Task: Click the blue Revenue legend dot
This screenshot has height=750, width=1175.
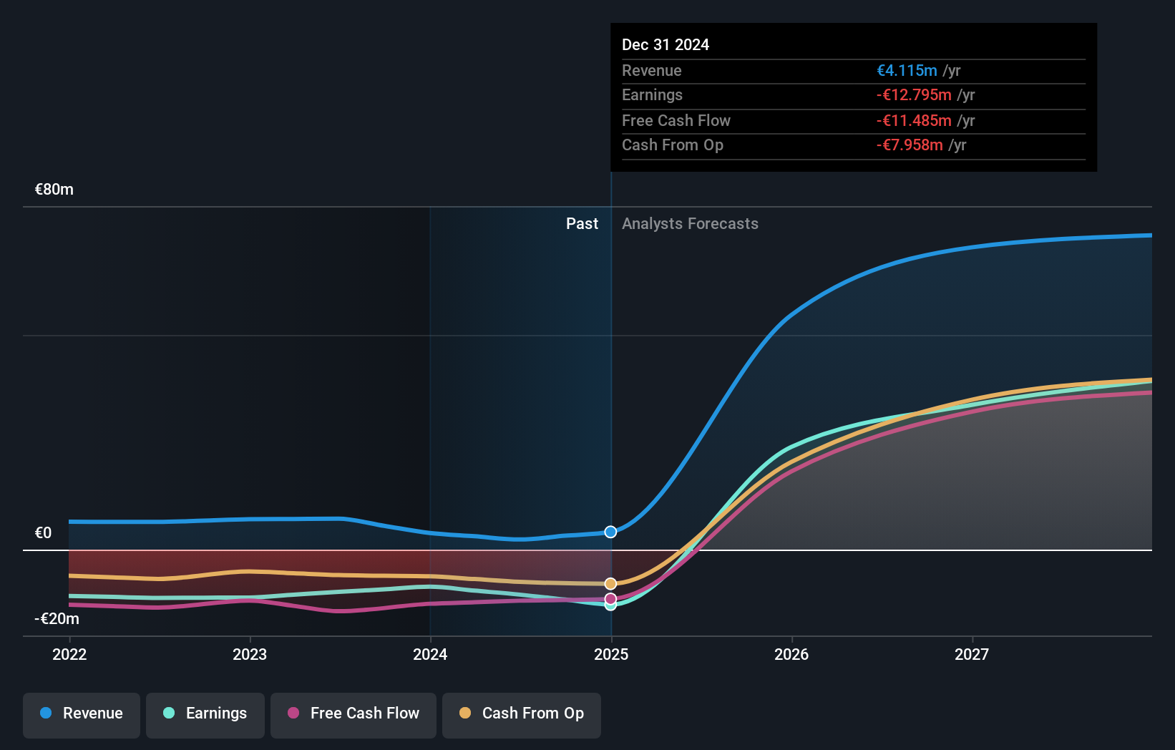Action: click(x=46, y=713)
